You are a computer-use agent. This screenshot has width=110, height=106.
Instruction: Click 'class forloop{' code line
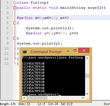(x=33, y=3)
